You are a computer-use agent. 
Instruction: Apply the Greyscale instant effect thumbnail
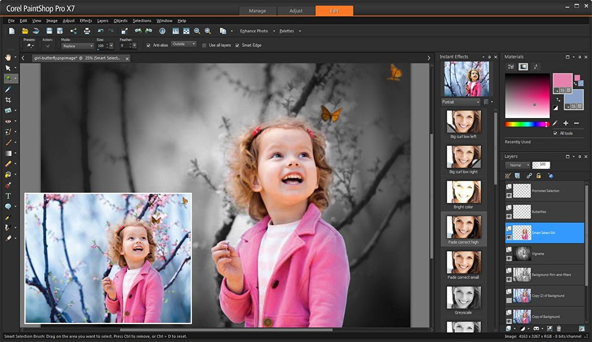[464, 297]
